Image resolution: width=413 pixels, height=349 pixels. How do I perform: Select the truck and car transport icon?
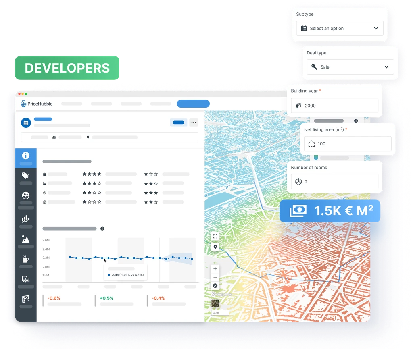point(26,279)
